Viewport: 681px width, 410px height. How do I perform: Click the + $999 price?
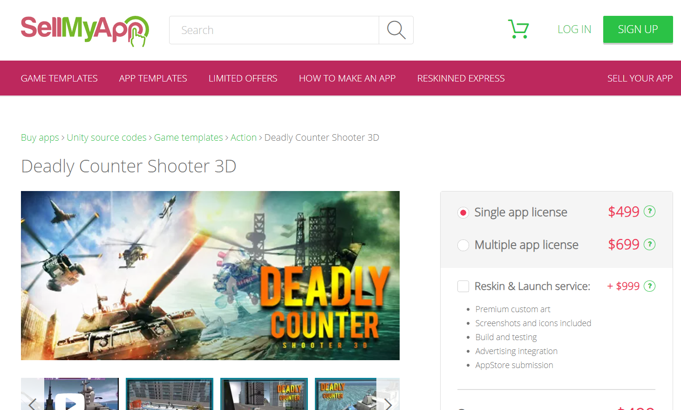click(623, 286)
